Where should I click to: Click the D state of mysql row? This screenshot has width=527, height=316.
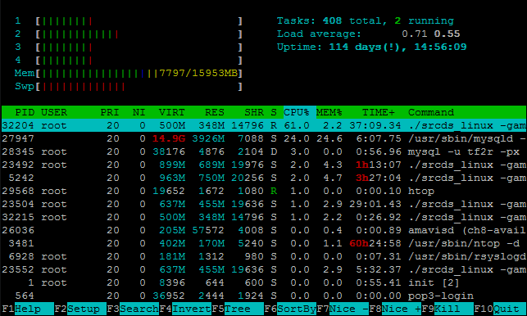pos(274,151)
